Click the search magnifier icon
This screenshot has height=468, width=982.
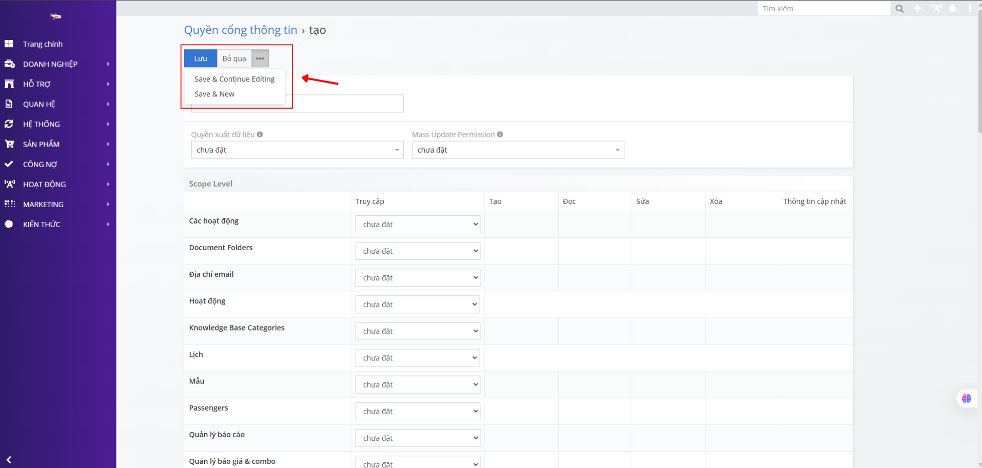(x=899, y=9)
